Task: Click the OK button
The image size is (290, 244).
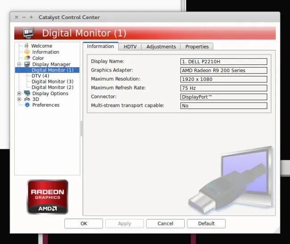Action: click(83, 224)
